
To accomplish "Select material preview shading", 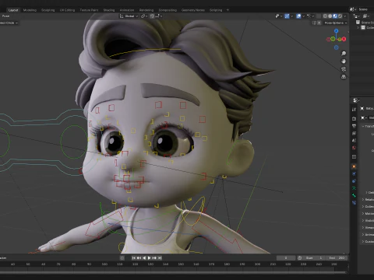I will [335, 16].
